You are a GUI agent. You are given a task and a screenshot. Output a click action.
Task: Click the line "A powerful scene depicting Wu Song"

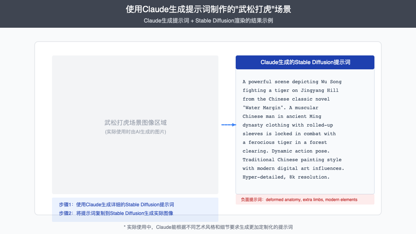[292, 82]
